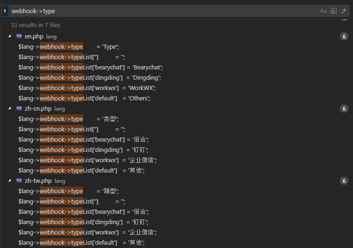
Task: Open the result with 'WorkWX' value
Action: point(87,88)
